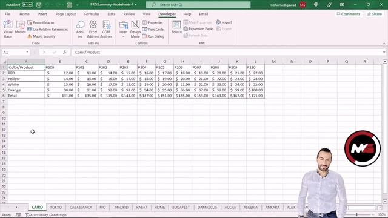Screen dimensions: 388x218
Task: Open the XML Source pane
Action: [176, 27]
